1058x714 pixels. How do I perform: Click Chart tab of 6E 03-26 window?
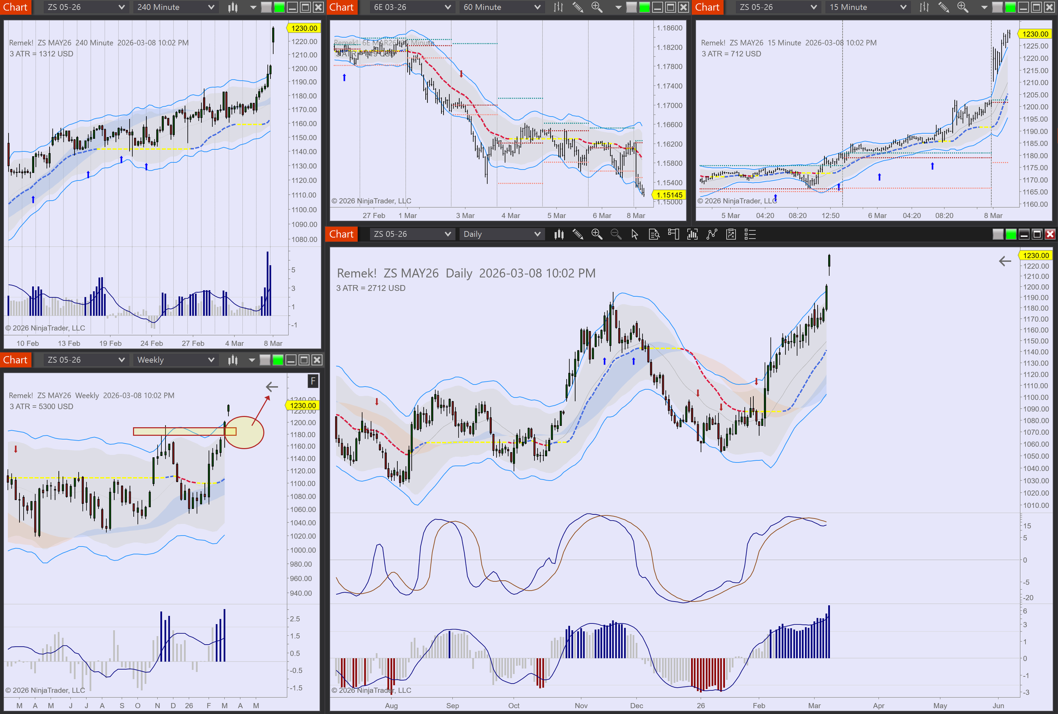pos(342,7)
